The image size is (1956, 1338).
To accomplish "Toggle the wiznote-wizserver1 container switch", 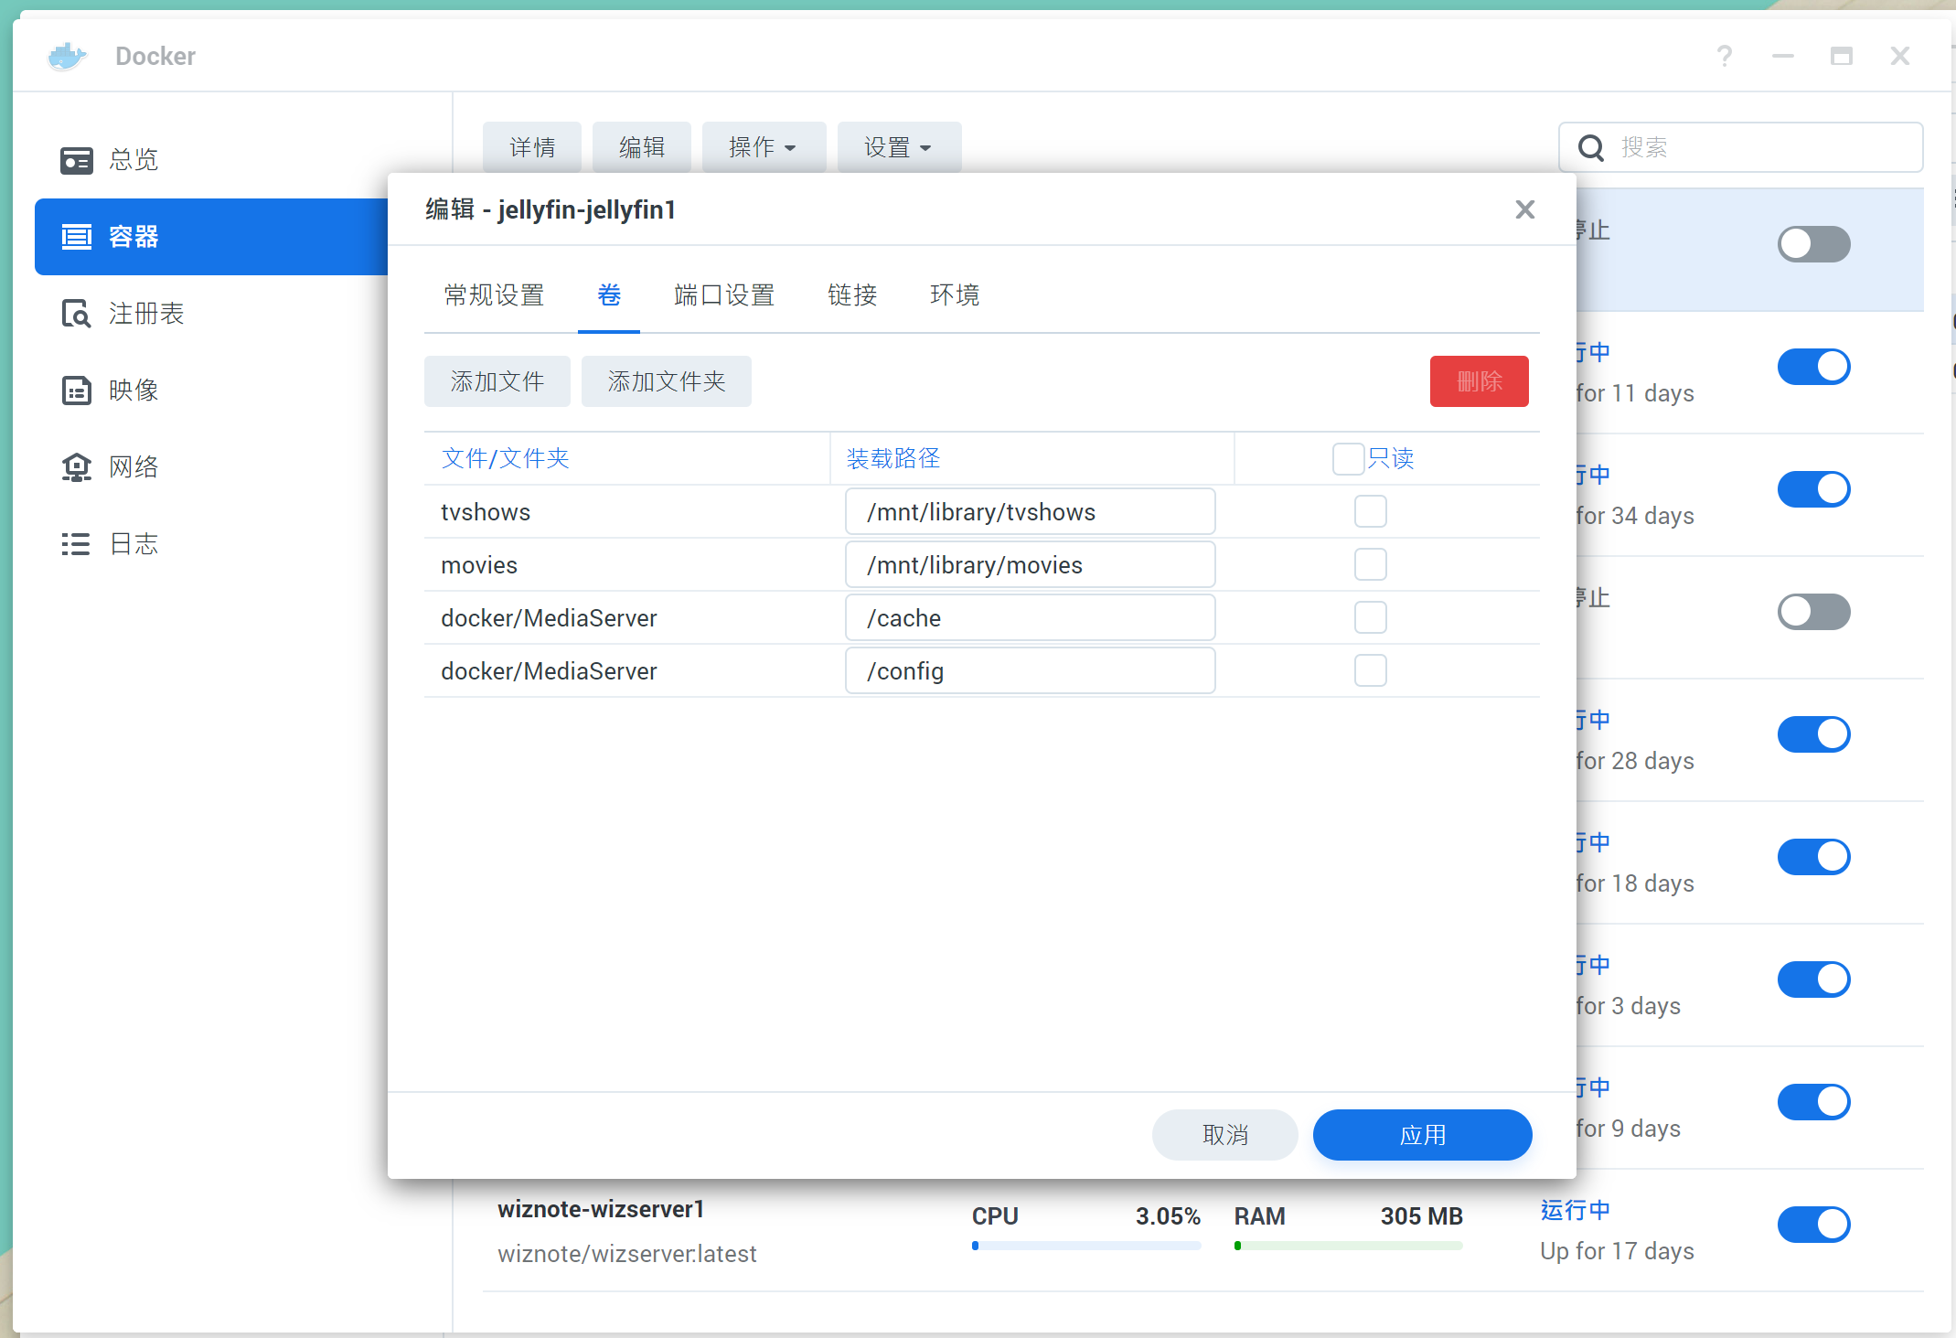I will [1813, 1224].
